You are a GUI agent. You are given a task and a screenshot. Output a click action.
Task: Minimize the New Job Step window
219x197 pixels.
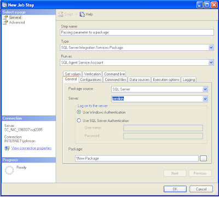200,5
